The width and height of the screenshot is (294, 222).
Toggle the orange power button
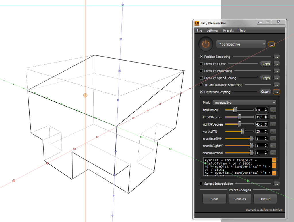(x=206, y=44)
